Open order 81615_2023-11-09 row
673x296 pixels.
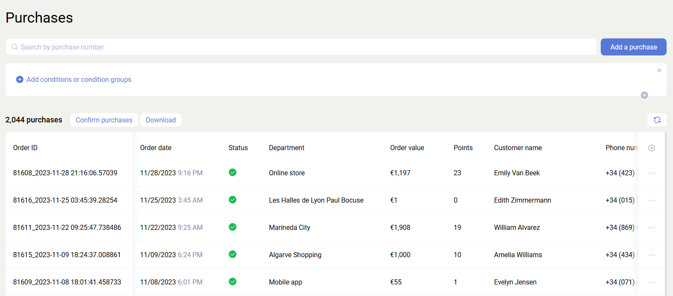point(67,255)
